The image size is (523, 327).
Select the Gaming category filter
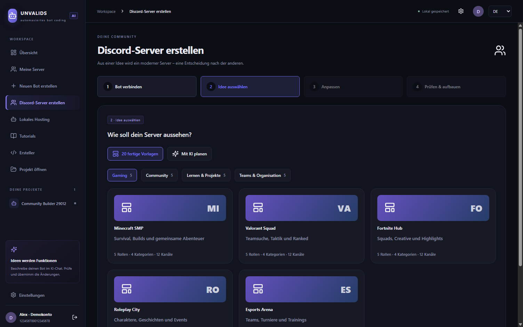click(x=122, y=175)
